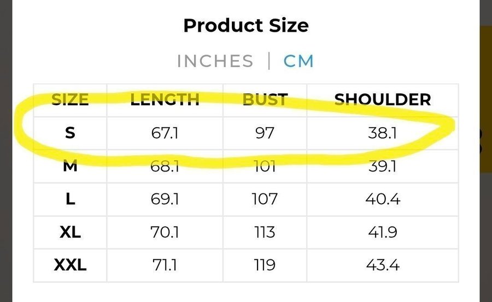This screenshot has width=492, height=302.
Task: Click the 67.1 length value for S
Action: point(165,133)
